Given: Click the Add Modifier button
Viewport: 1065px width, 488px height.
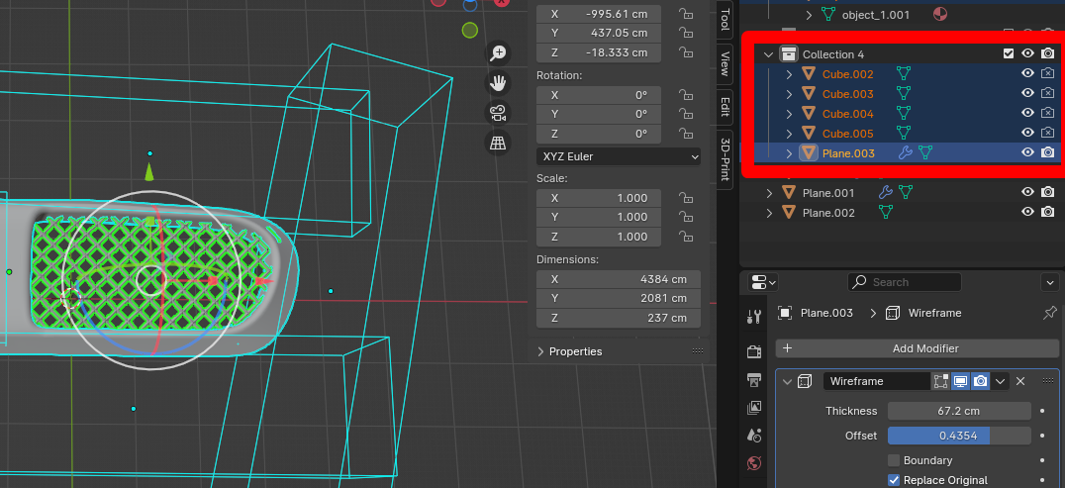Looking at the screenshot, I should point(917,348).
